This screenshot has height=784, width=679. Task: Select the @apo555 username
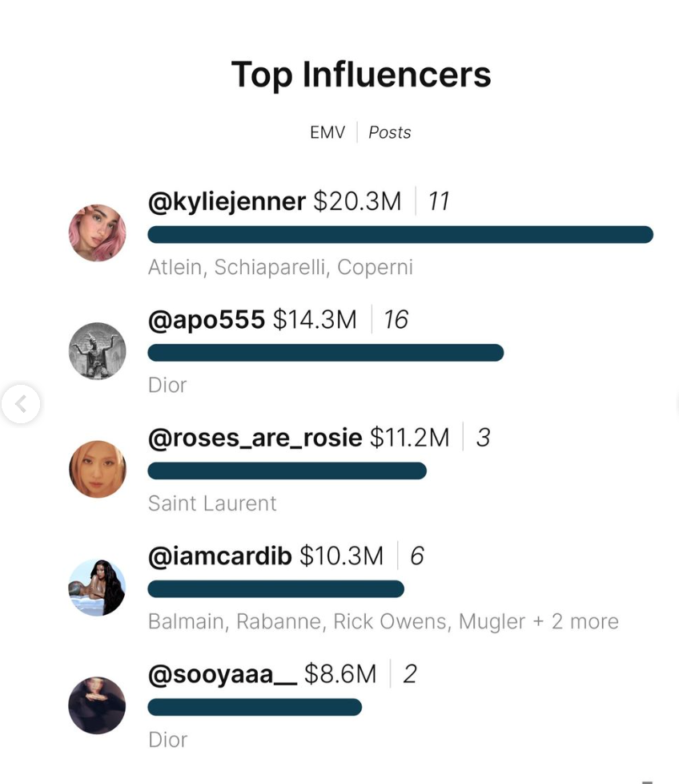tap(207, 320)
